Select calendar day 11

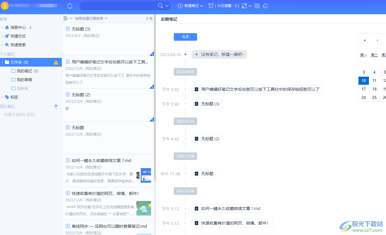tap(374, 81)
